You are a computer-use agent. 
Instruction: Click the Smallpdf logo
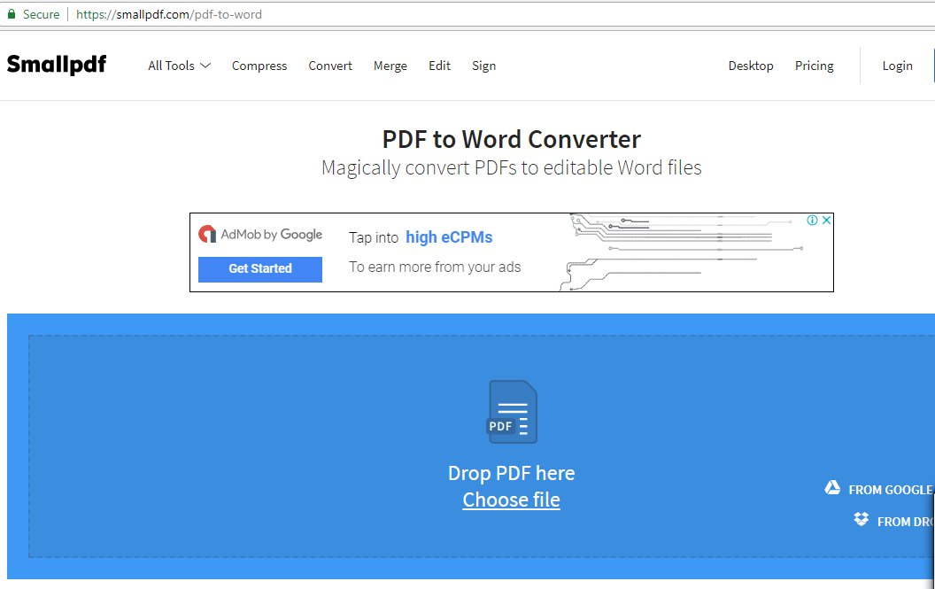[x=57, y=65]
